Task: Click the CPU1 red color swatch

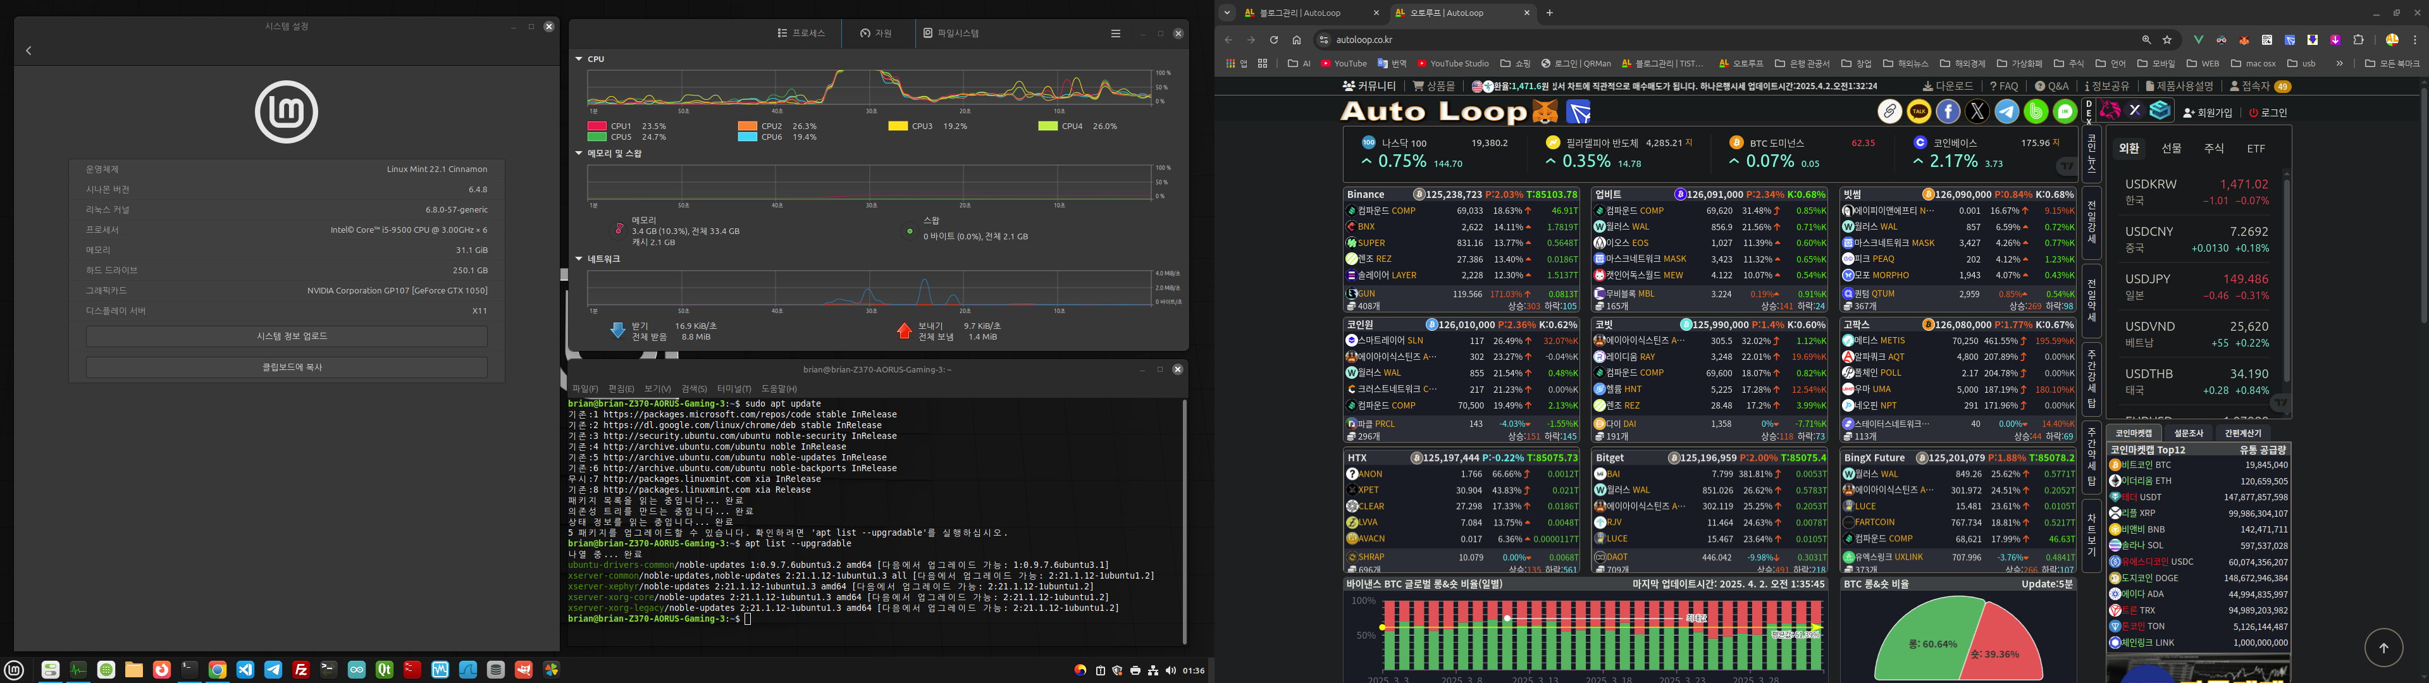Action: (x=596, y=125)
